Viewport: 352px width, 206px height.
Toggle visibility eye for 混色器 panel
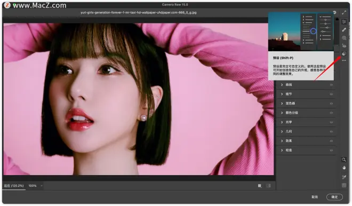click(331, 104)
